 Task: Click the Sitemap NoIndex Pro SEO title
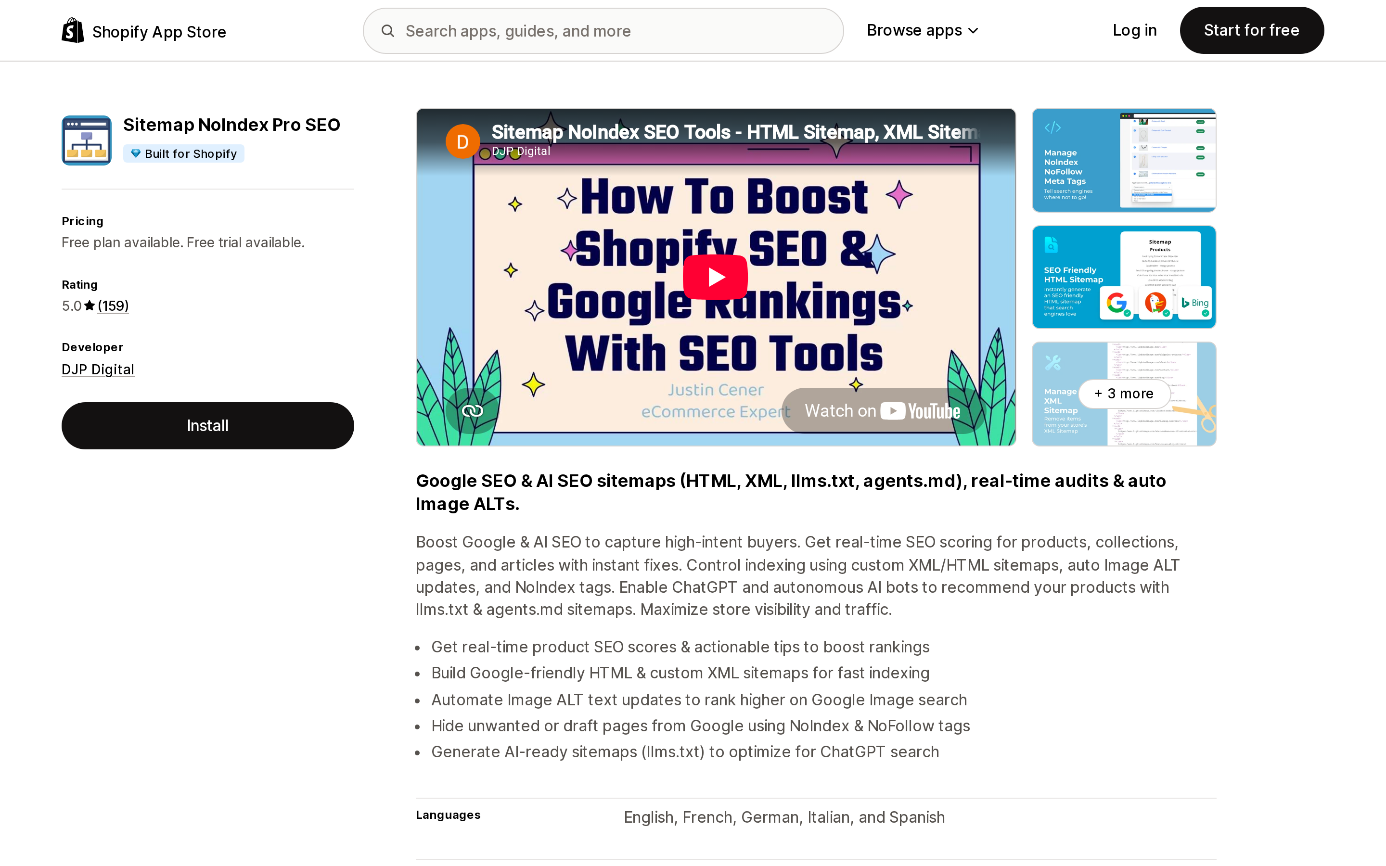[x=231, y=125]
